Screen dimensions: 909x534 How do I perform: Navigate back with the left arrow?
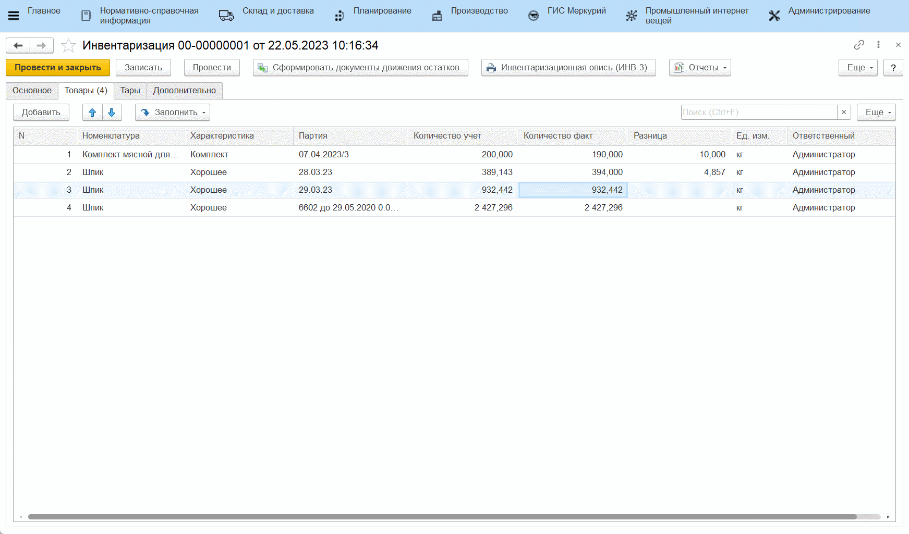[x=18, y=46]
